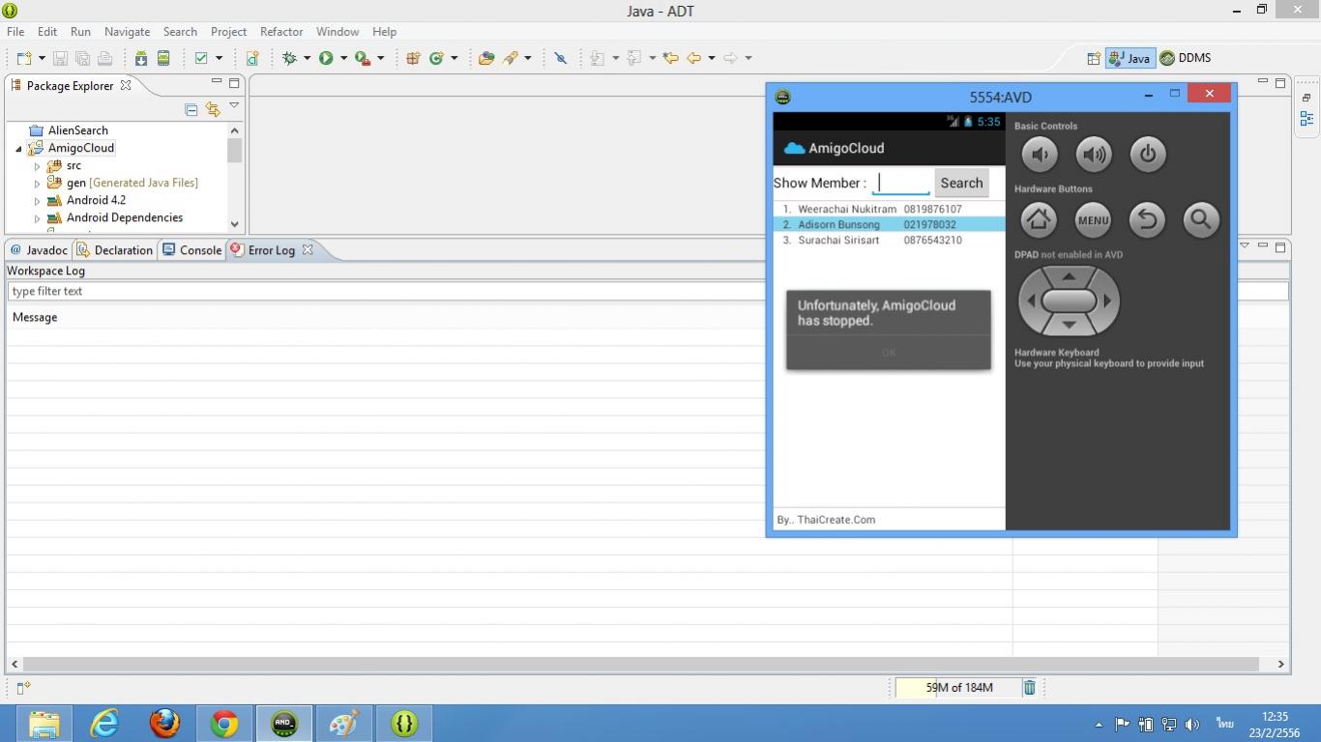
Task: Collapse the AmigoCloud project tree node
Action: 18,149
